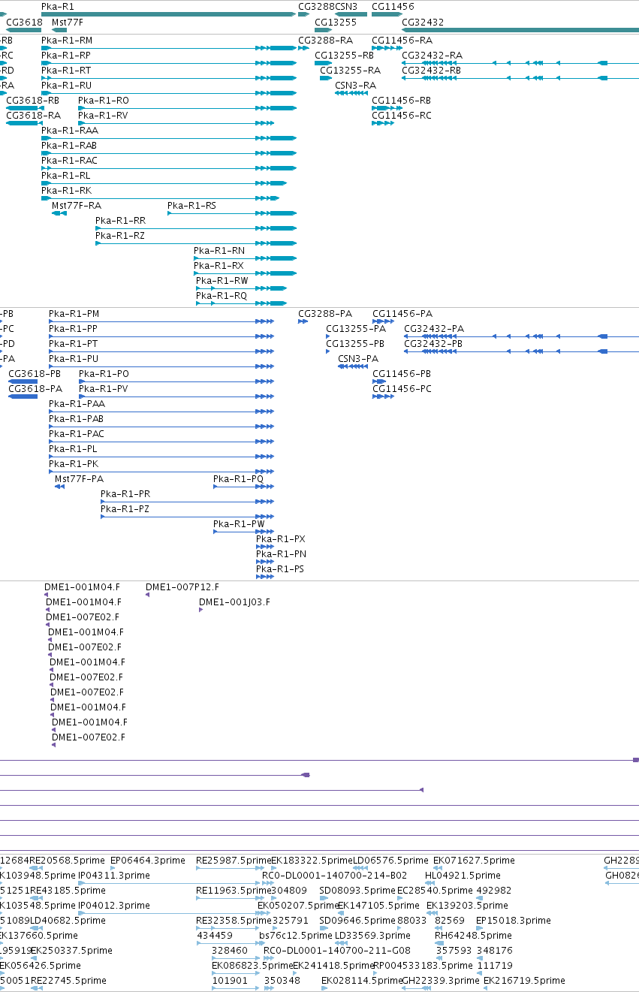Image resolution: width=639 pixels, height=992 pixels.
Task: Click EST IP04311.3prime
Action: coord(114,876)
